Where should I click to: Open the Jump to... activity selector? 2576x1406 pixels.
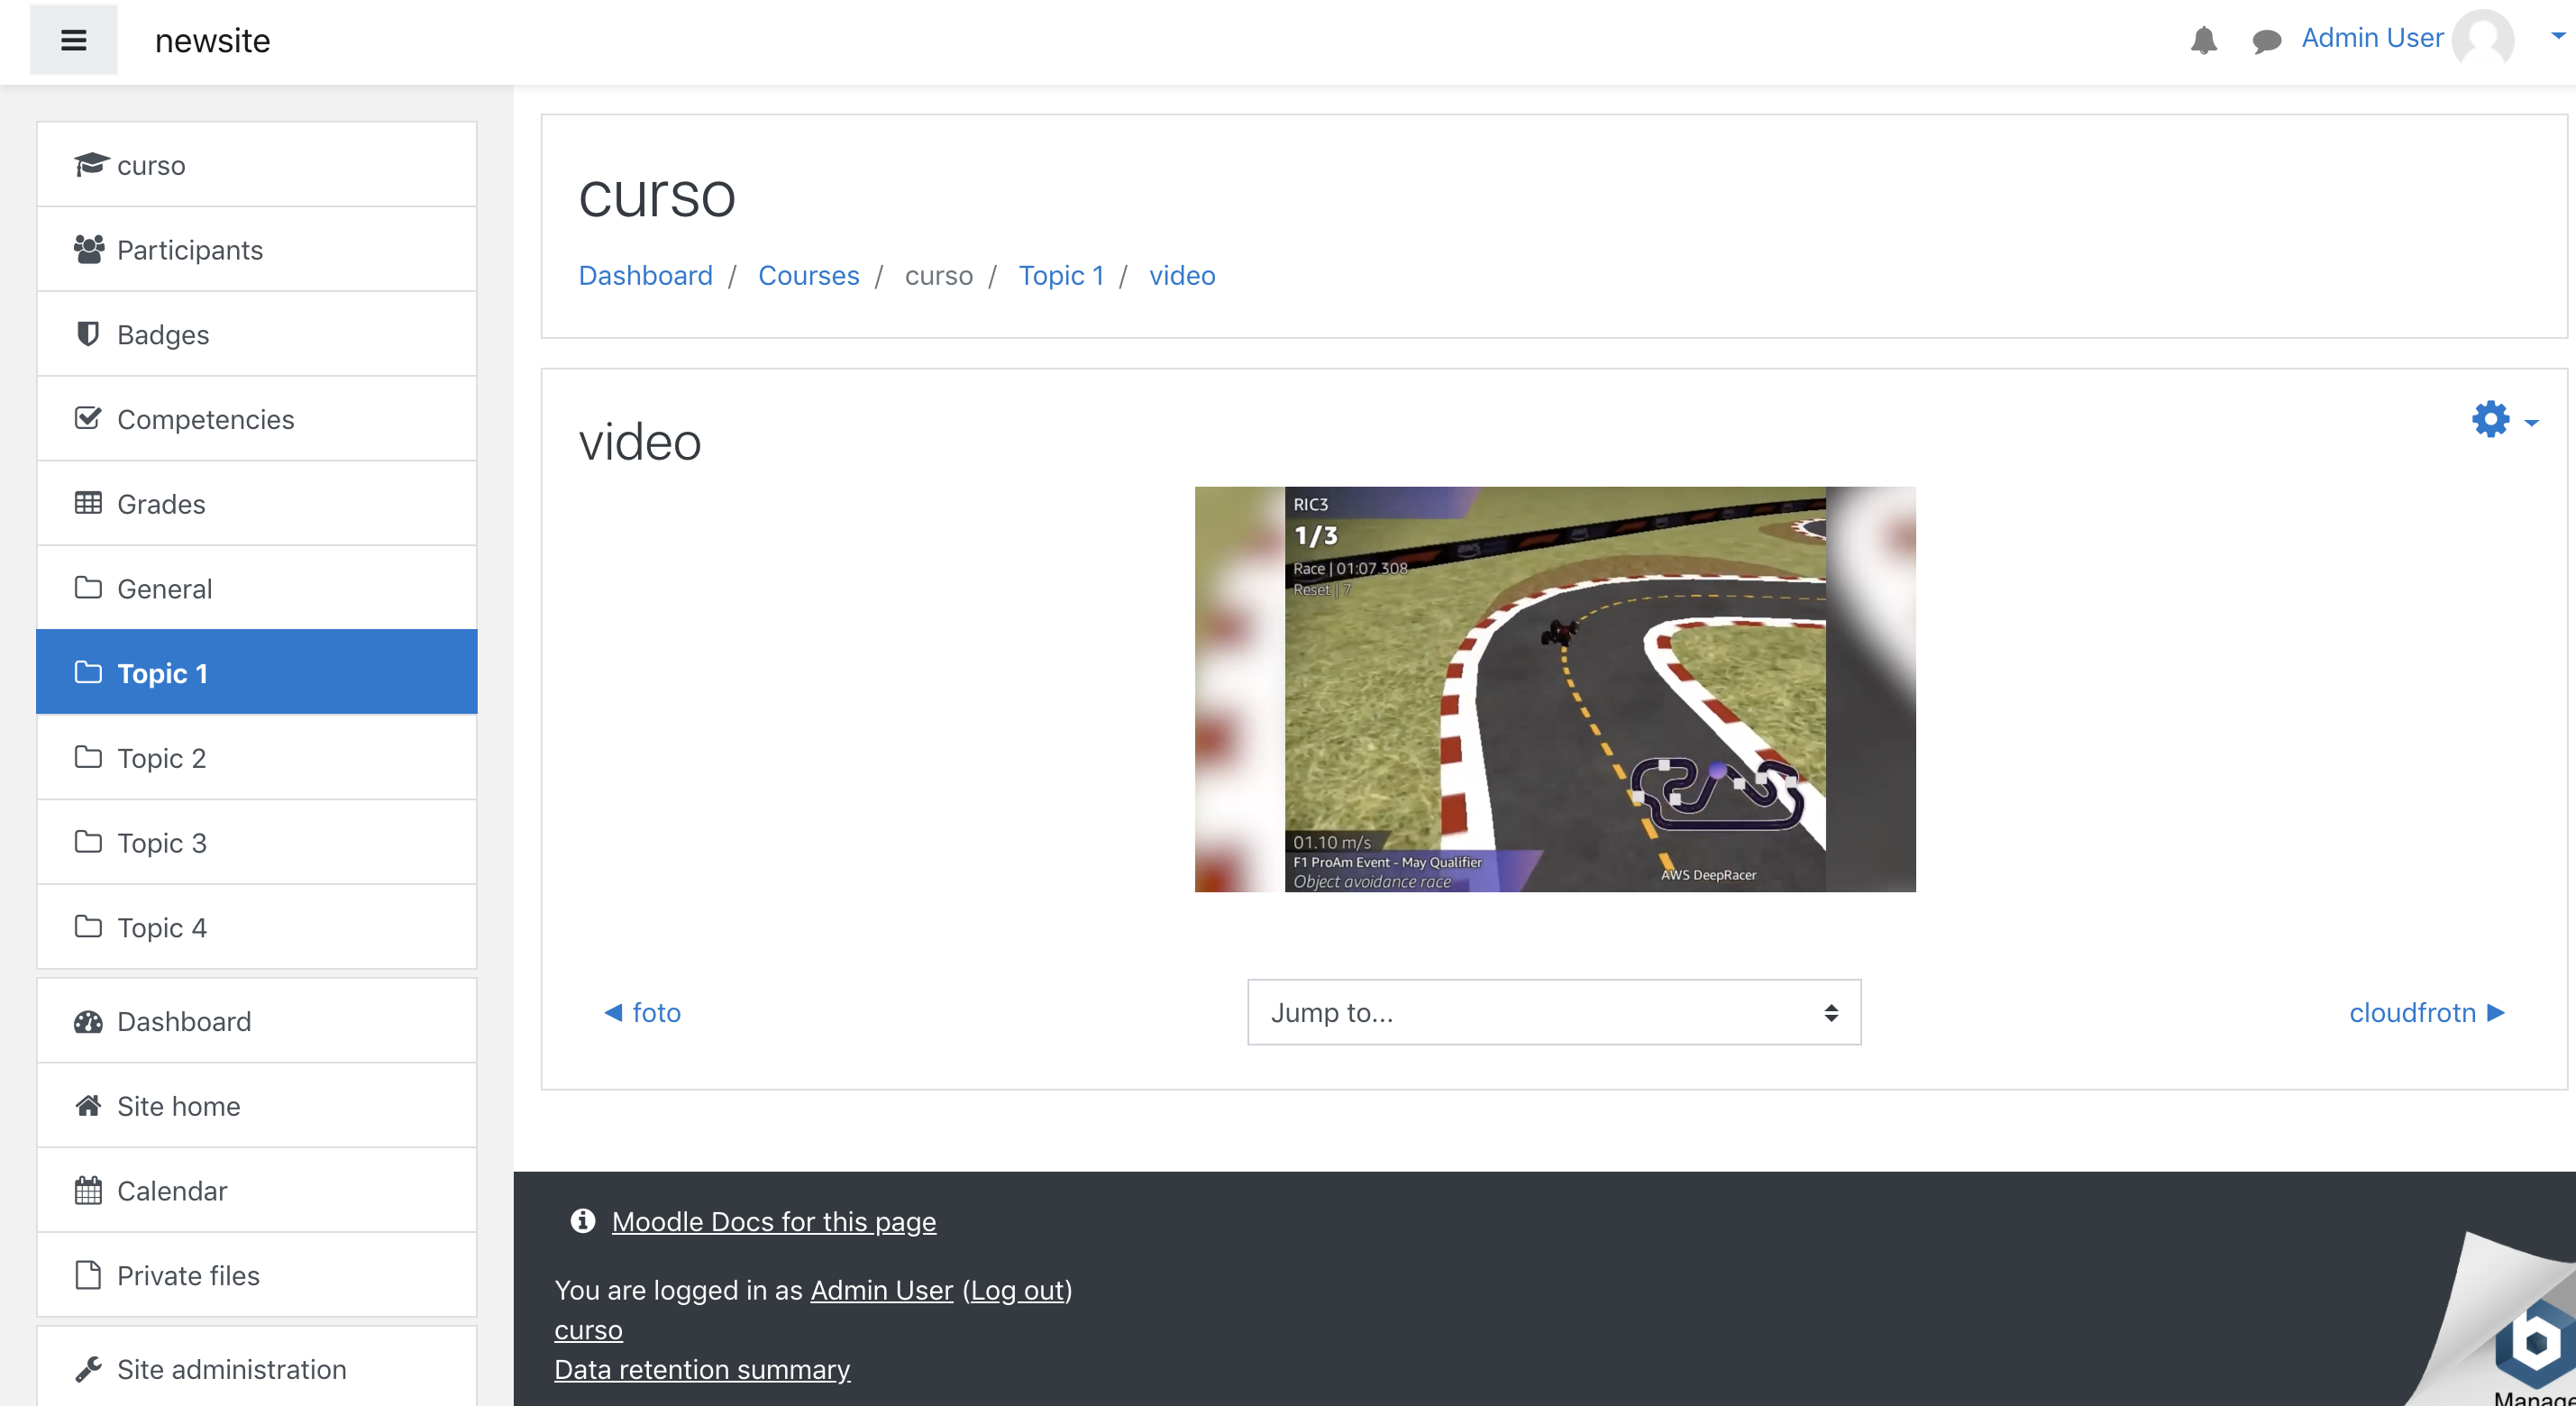[1553, 1012]
